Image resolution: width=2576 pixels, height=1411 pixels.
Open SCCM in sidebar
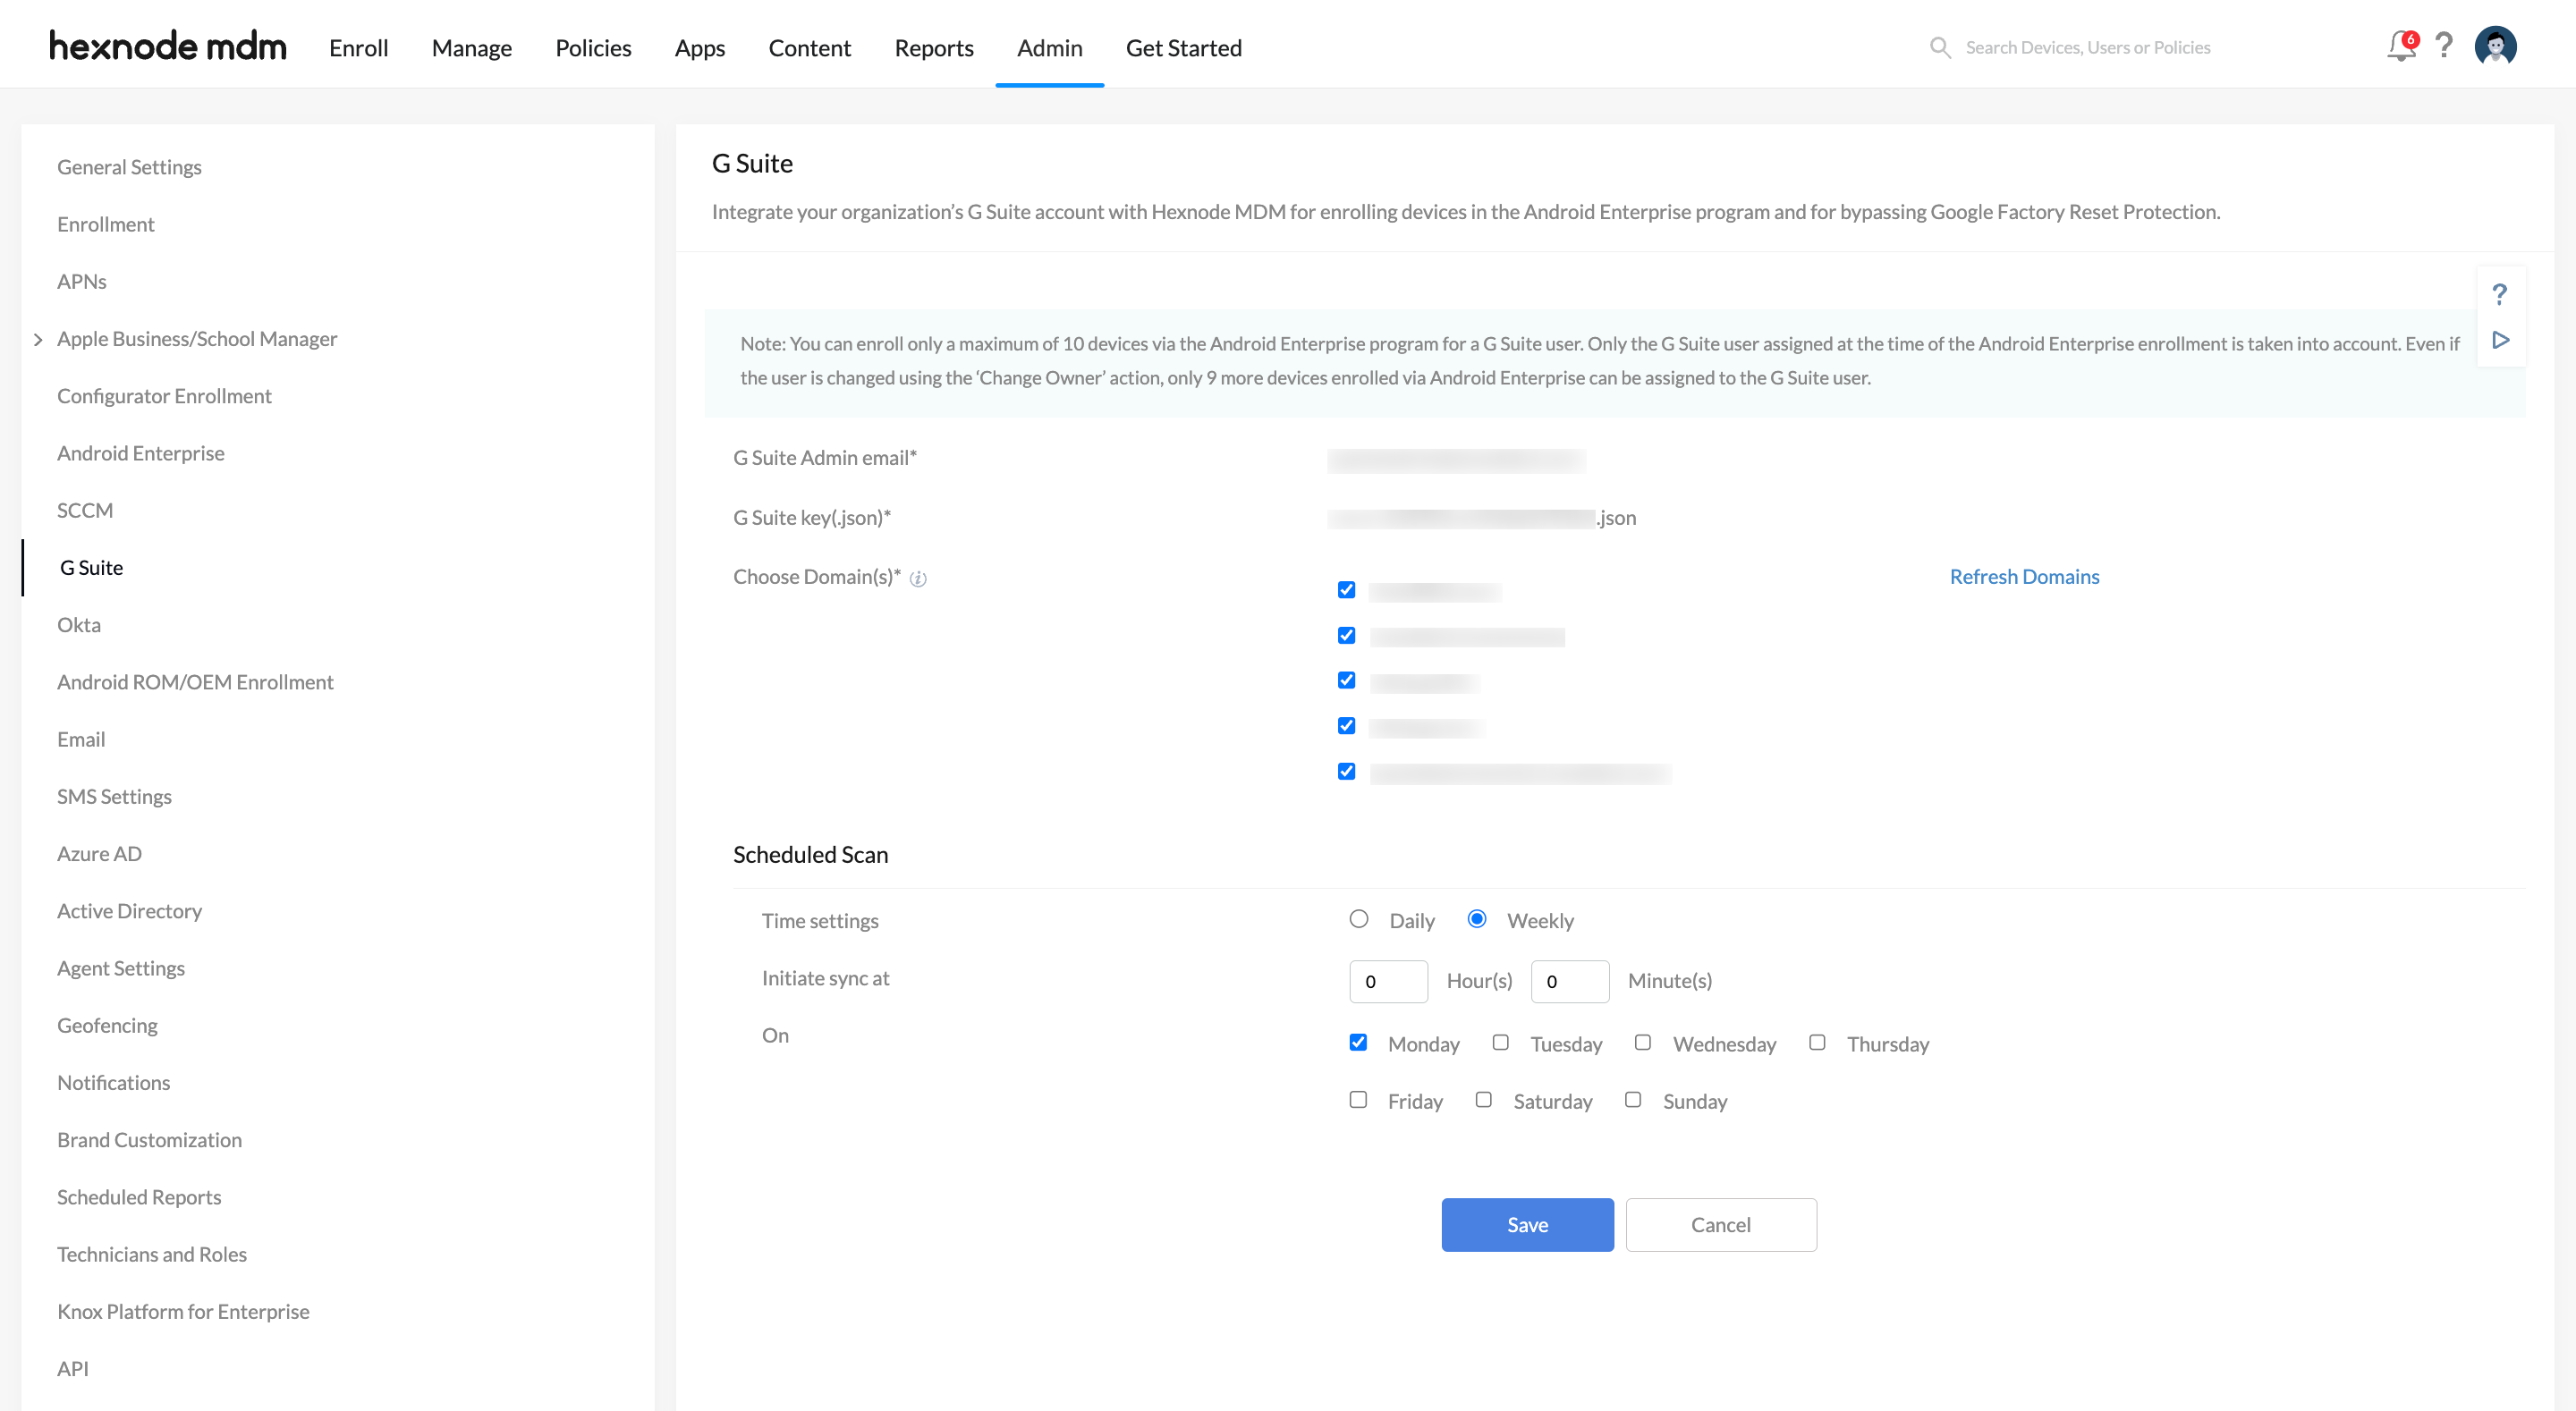[x=84, y=510]
